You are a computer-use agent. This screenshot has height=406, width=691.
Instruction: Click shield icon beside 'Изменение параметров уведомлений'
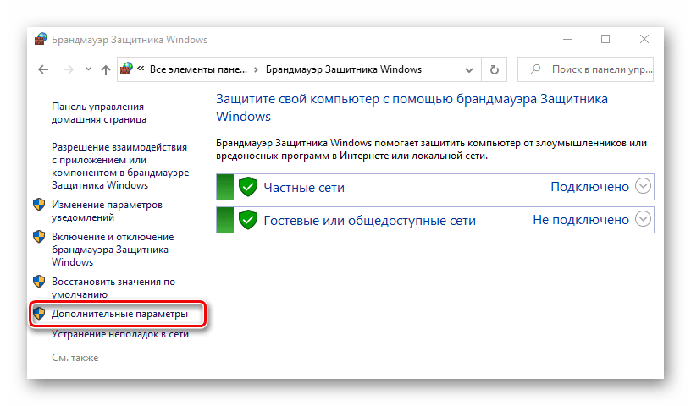click(39, 205)
